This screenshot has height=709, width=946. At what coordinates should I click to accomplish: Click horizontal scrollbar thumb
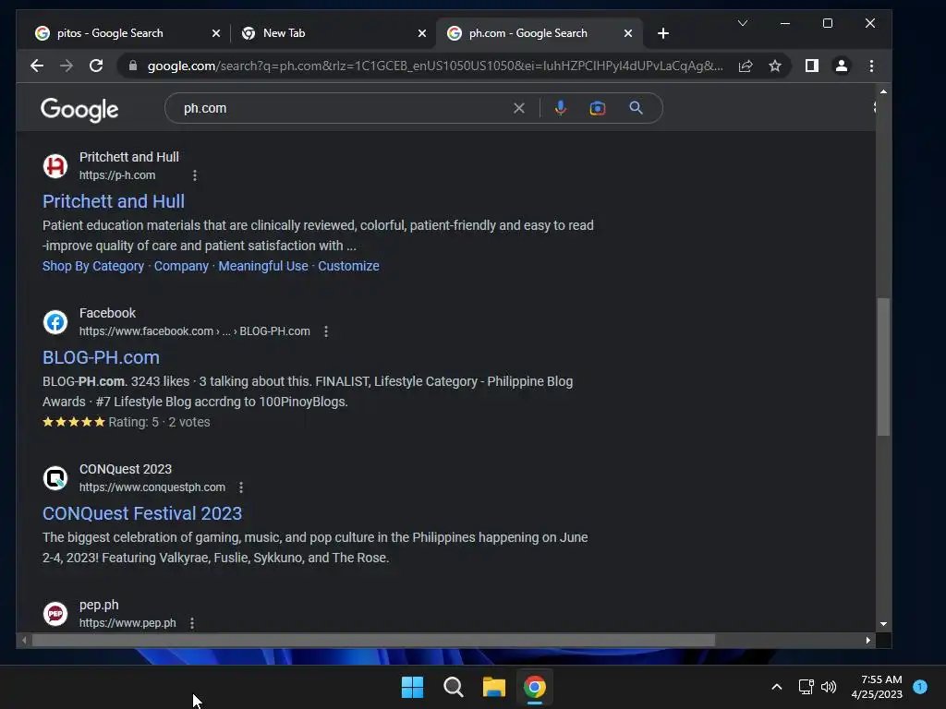[373, 641]
